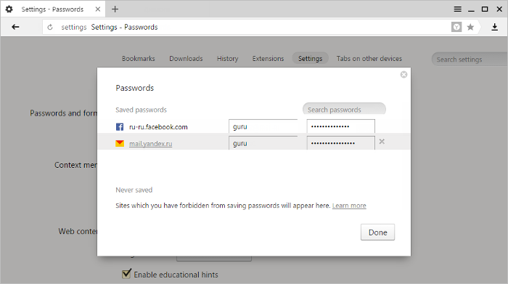Viewport: 508px width, 284px height.
Task: Select Tabs on other devices
Action: 369,59
